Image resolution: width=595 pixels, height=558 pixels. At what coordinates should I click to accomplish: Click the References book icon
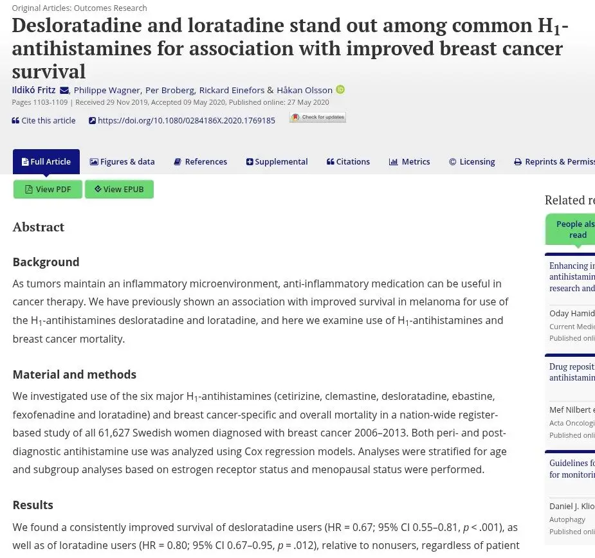pos(178,162)
